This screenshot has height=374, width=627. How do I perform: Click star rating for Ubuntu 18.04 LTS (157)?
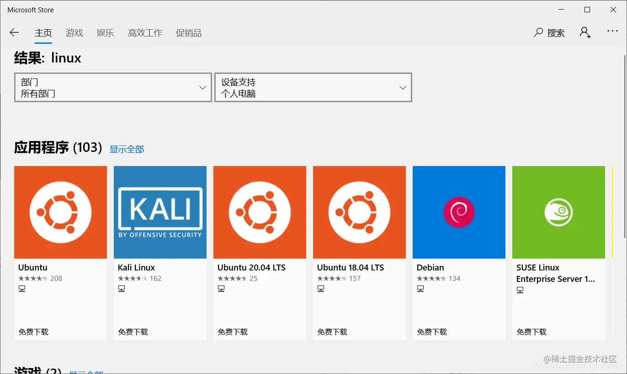tap(332, 278)
